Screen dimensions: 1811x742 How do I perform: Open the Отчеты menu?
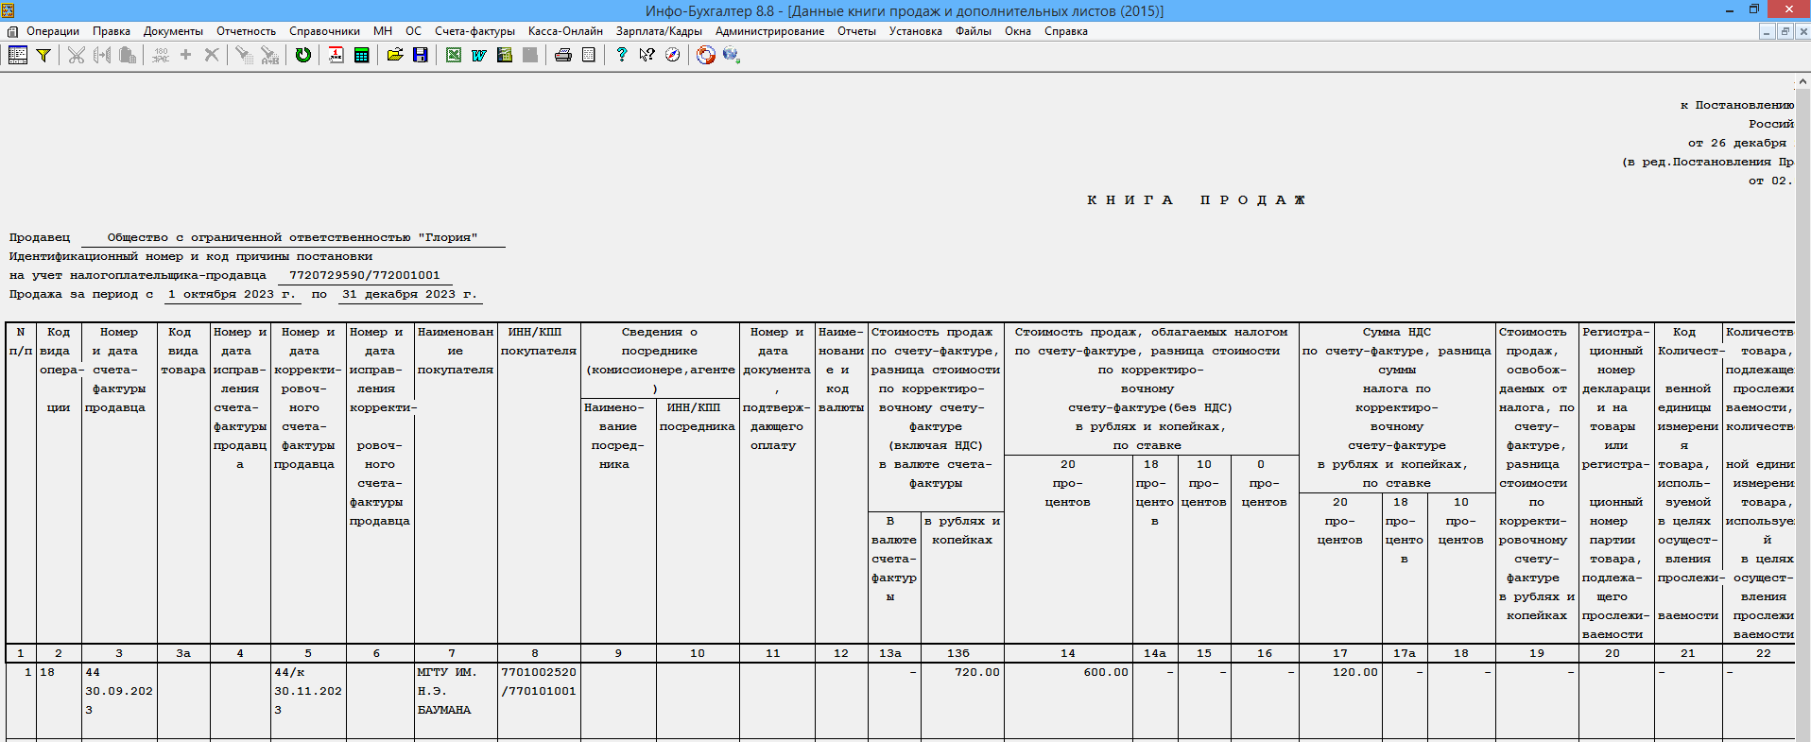click(x=856, y=31)
